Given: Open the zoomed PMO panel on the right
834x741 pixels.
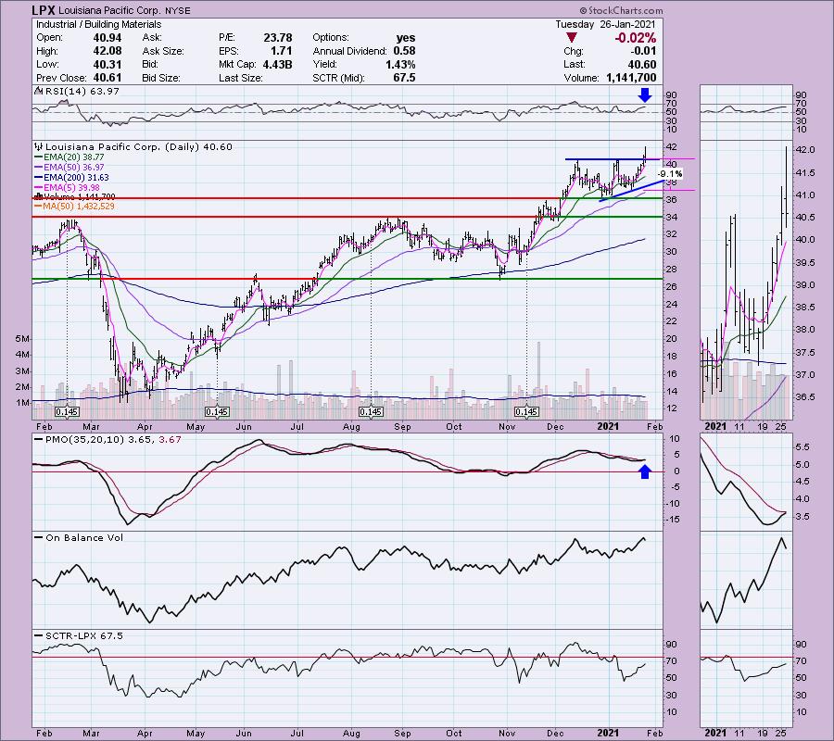Looking at the screenshot, I should tap(746, 482).
